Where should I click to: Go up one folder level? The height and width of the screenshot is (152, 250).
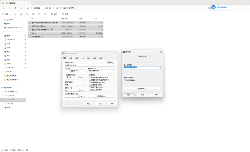15,8
